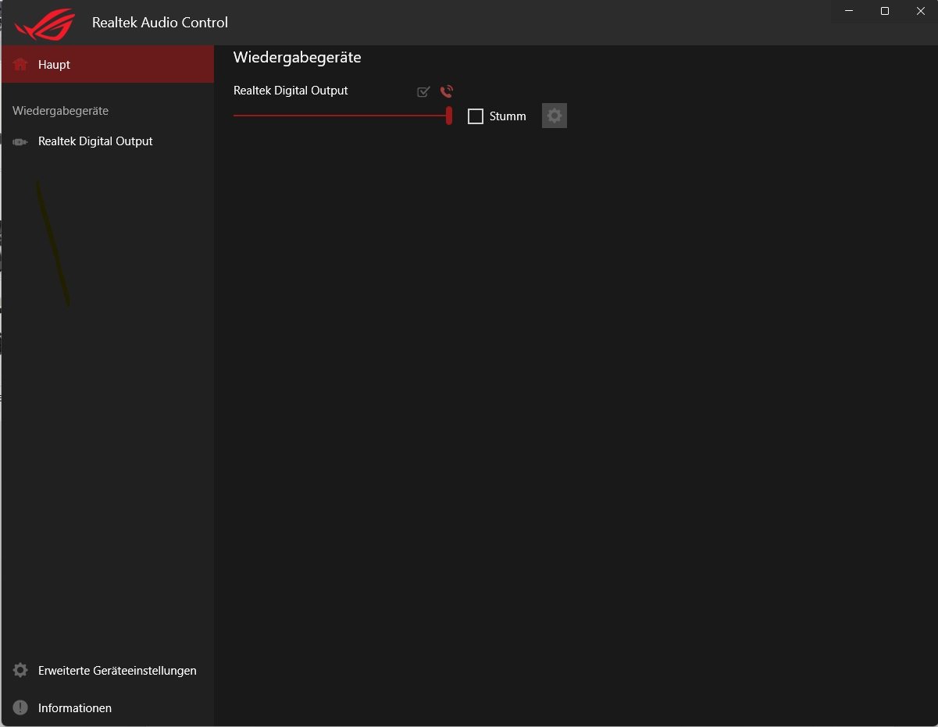Open Erweiterte Geräteeinstellungen
This screenshot has width=938, height=727.
pos(107,670)
